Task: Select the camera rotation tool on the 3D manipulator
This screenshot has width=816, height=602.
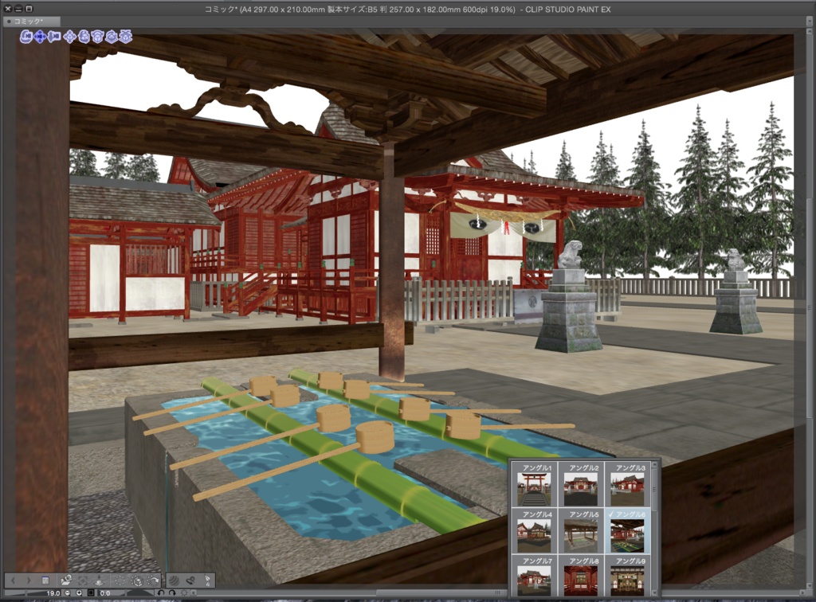Action: [25, 37]
